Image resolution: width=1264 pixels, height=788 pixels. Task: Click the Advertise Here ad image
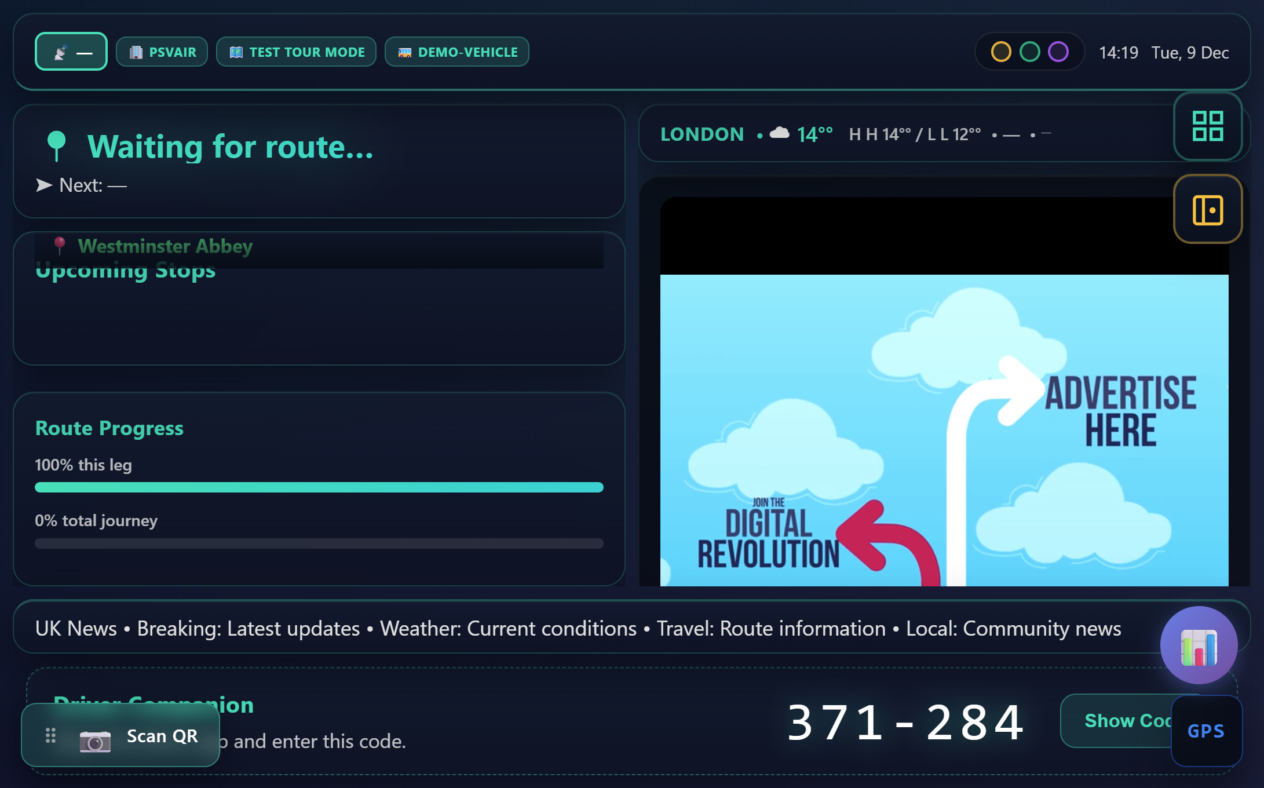pyautogui.click(x=944, y=431)
